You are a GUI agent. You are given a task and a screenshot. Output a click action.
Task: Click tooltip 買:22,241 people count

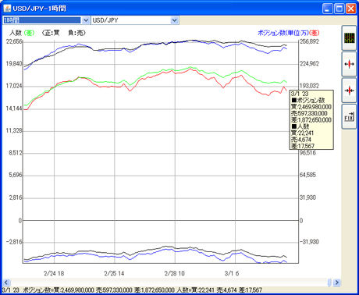[302, 133]
